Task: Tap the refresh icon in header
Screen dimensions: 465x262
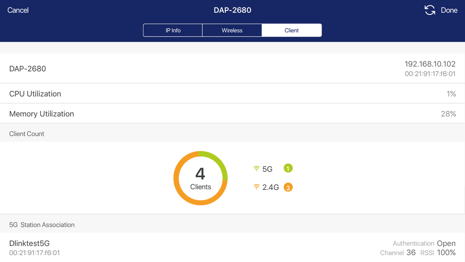Action: pos(430,10)
